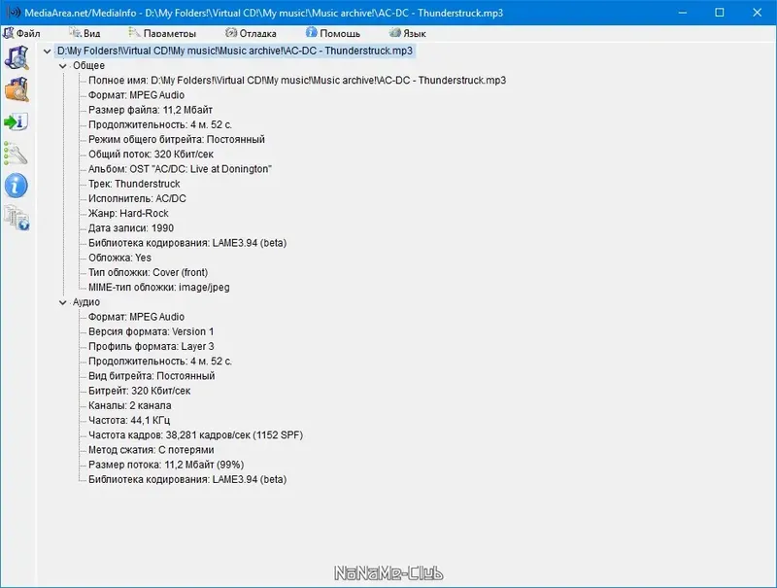Close the MediaInfo window

[757, 13]
